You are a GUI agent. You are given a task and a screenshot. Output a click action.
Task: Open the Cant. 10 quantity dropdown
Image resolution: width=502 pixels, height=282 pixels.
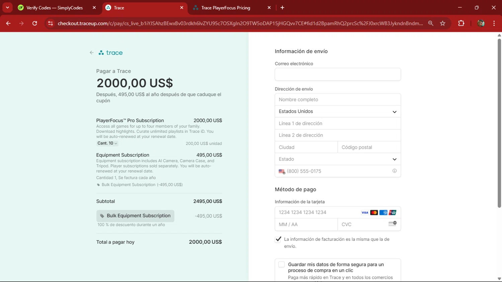107,143
